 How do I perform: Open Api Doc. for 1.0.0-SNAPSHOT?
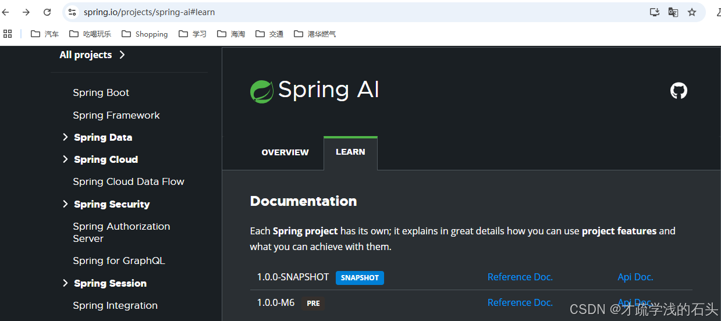(635, 277)
